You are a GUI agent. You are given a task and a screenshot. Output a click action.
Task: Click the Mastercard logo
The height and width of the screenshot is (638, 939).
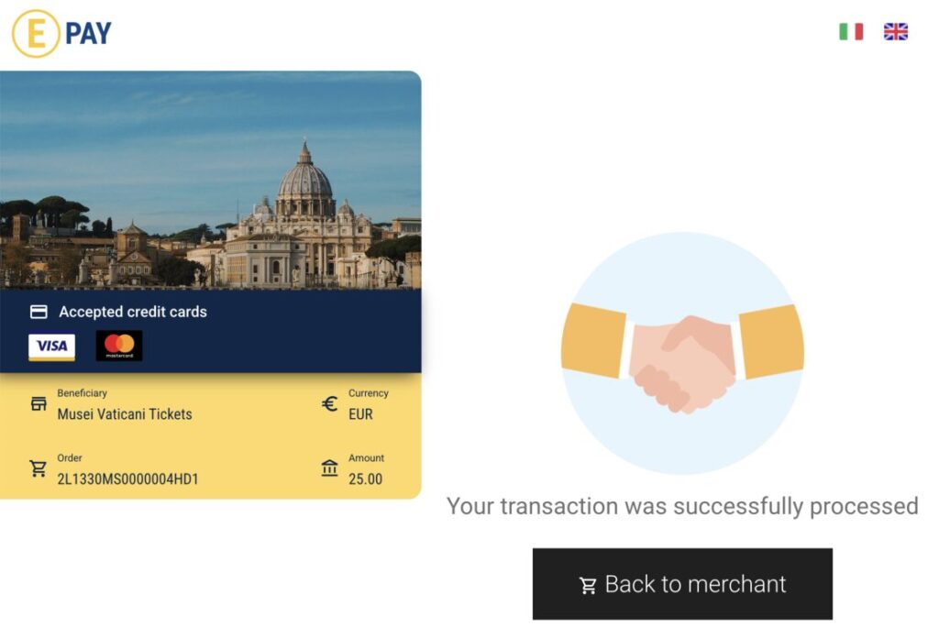(119, 346)
